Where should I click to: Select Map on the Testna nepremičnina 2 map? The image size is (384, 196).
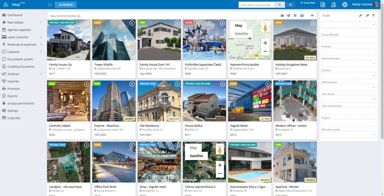[193, 148]
